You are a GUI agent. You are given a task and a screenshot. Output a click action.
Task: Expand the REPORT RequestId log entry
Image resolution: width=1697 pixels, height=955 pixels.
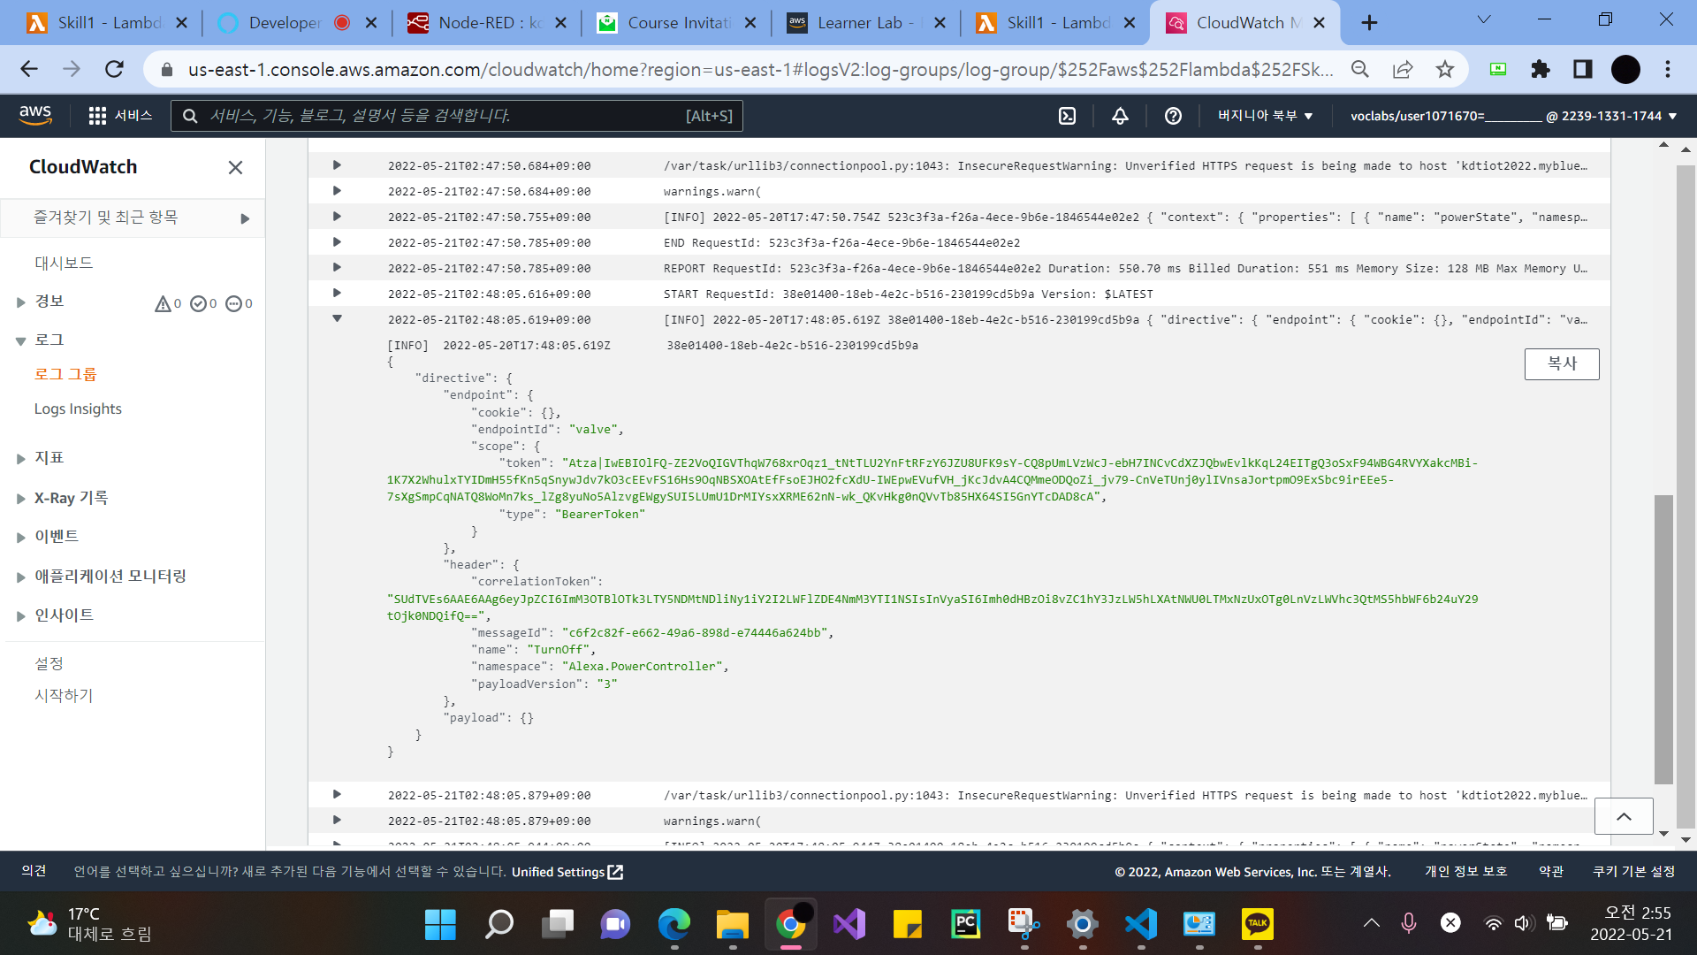[337, 267]
